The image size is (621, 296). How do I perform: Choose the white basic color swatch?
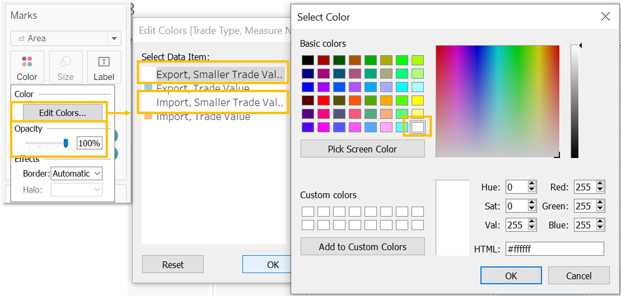click(417, 127)
